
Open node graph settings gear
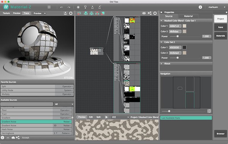(x=155, y=13)
